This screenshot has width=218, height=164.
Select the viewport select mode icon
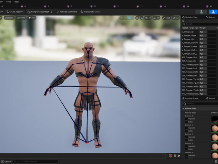[121, 18]
